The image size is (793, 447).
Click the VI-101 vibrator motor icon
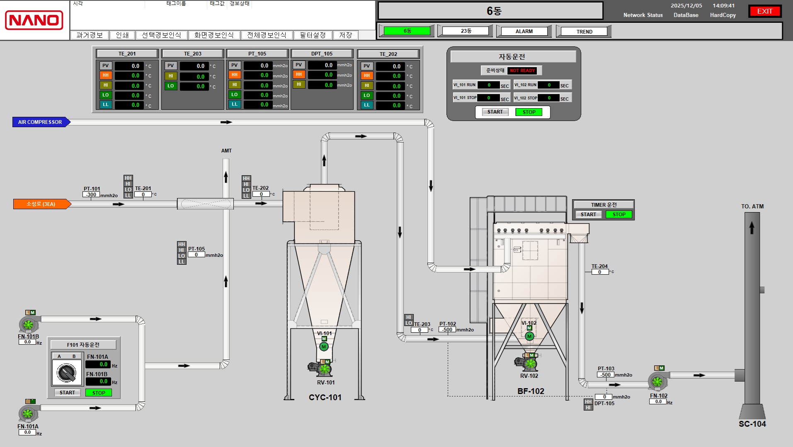324,346
